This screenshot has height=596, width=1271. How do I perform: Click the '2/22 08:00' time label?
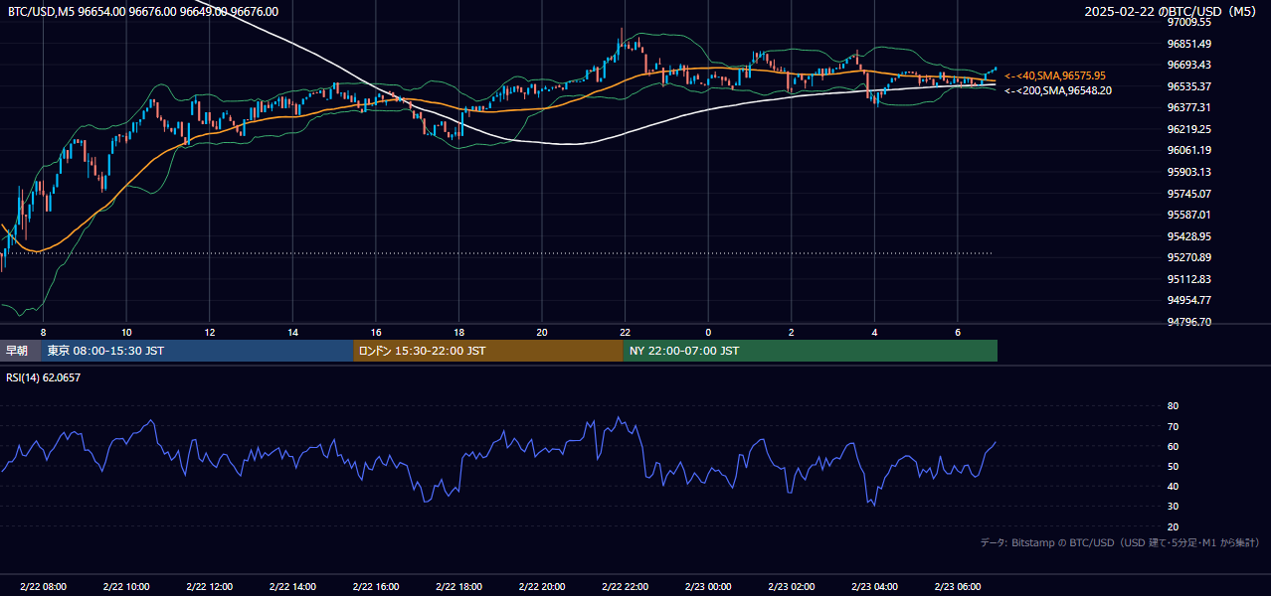click(43, 587)
